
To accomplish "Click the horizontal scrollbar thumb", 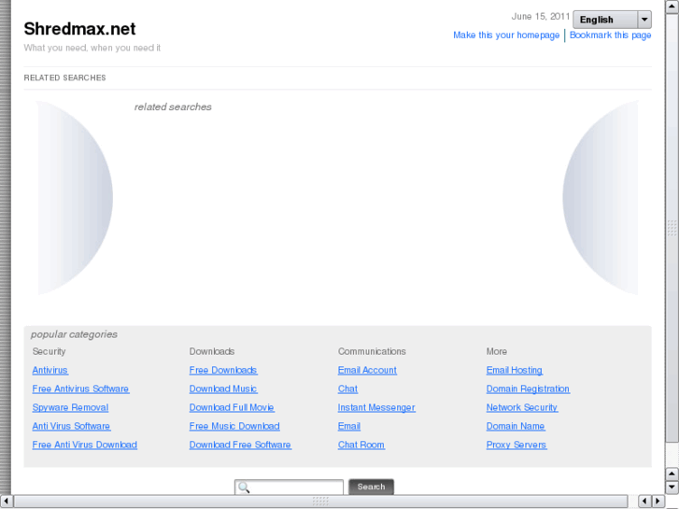I will pyautogui.click(x=320, y=502).
